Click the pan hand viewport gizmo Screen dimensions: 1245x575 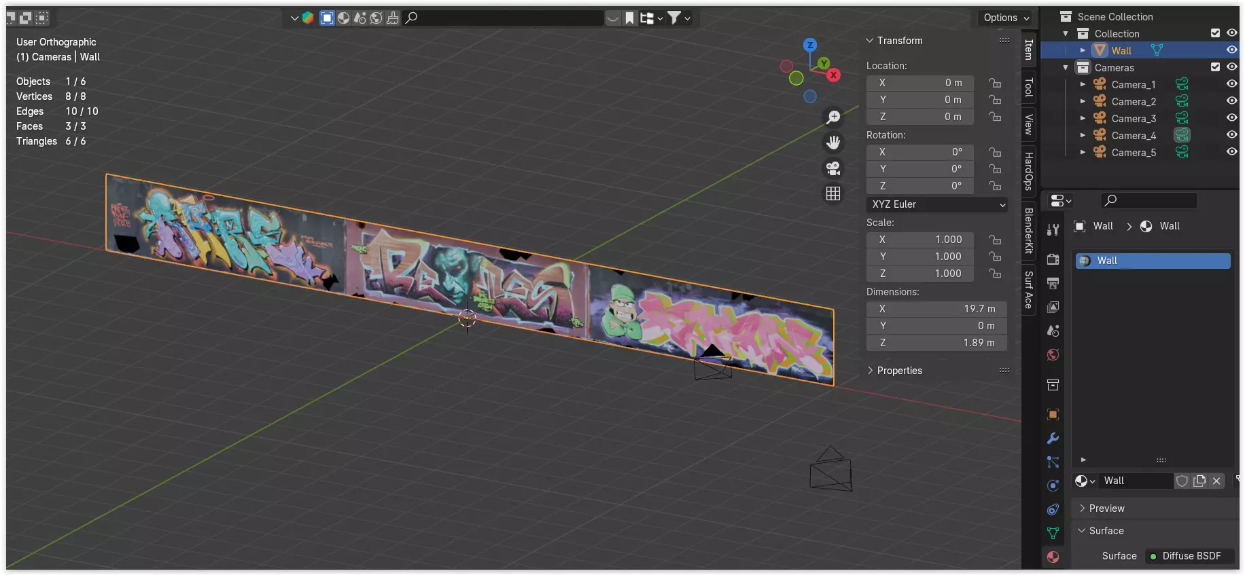833,143
